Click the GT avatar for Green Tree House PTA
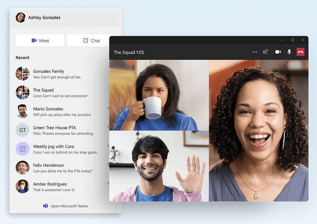 (23, 130)
